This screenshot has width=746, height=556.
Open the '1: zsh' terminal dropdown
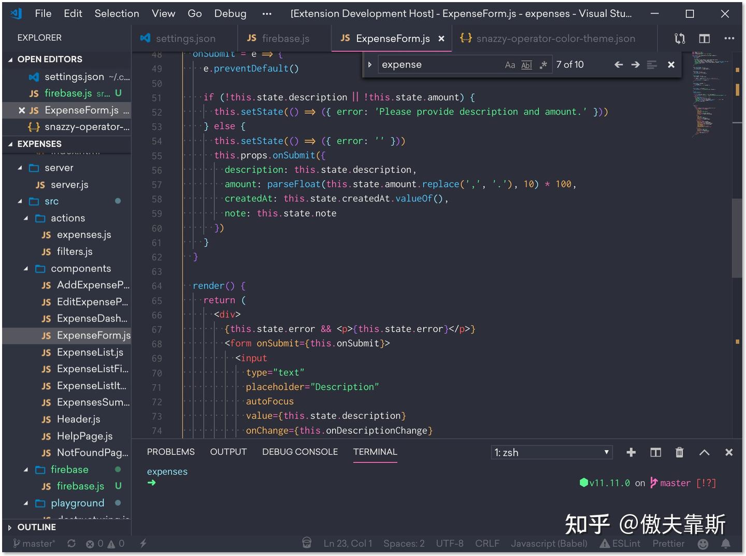[x=552, y=452]
